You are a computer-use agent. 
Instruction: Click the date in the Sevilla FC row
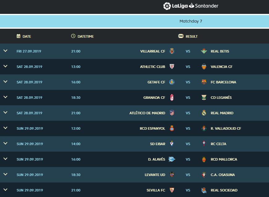tap(30, 190)
